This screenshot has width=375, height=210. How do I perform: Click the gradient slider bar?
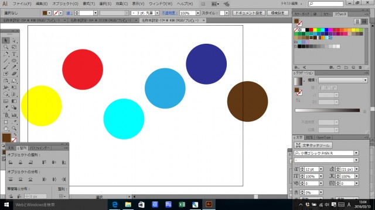pos(327,110)
